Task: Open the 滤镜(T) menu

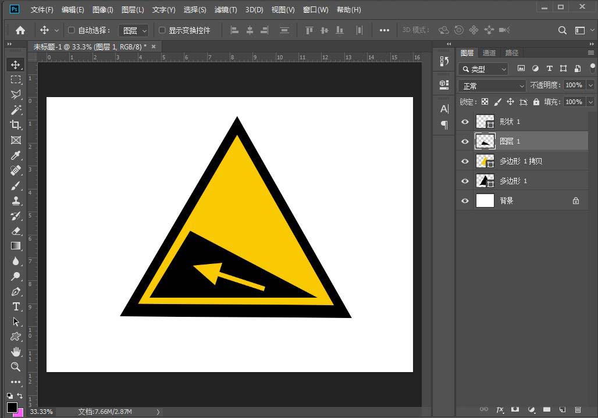Action: [226, 10]
